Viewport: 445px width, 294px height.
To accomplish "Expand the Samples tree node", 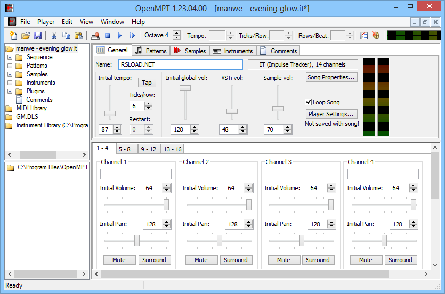I will click(10, 74).
